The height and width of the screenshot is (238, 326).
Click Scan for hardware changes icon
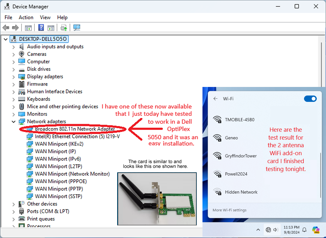[77, 28]
